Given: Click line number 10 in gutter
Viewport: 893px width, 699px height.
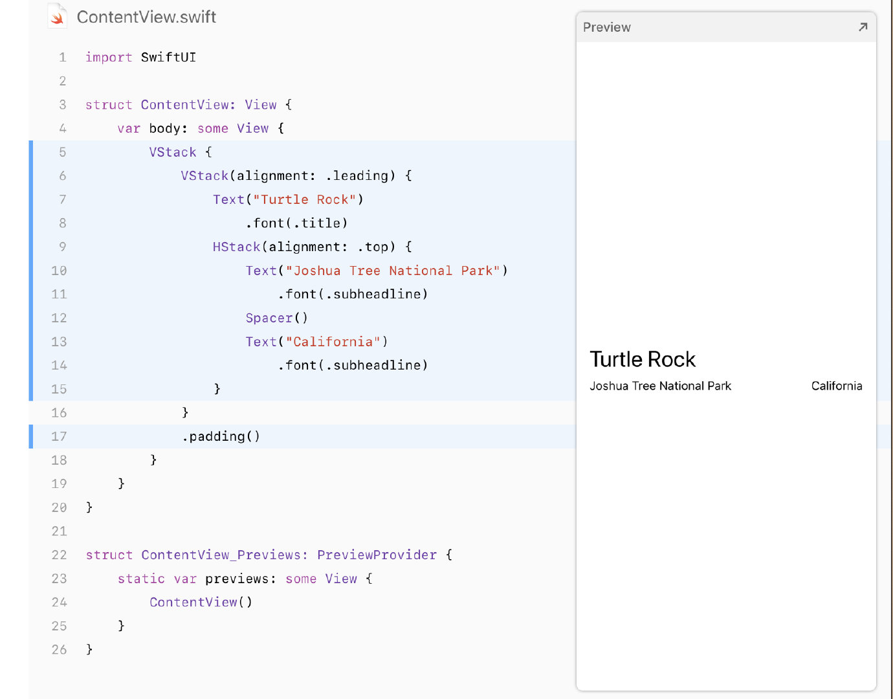Looking at the screenshot, I should [59, 271].
